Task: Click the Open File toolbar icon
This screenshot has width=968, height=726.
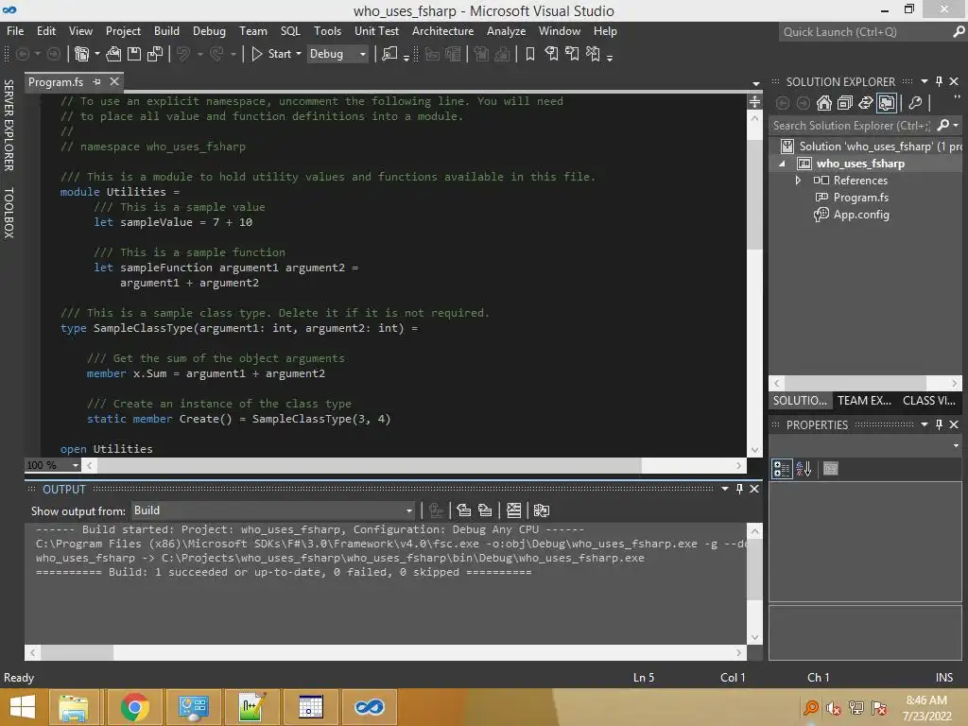Action: (x=113, y=54)
